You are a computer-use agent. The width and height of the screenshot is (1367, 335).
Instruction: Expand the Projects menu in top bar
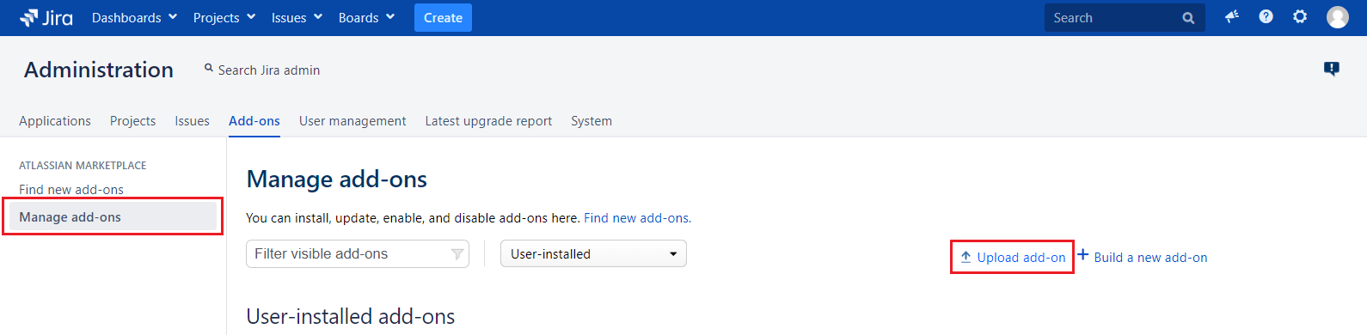[224, 17]
